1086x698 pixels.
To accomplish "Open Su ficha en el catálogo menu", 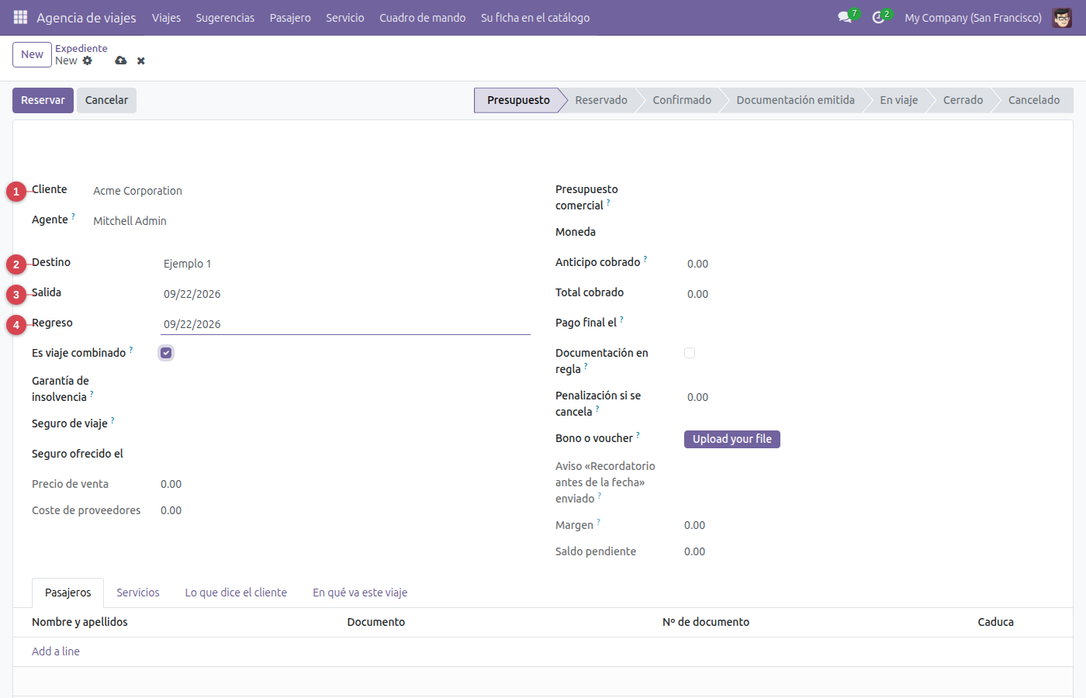I will [x=535, y=17].
